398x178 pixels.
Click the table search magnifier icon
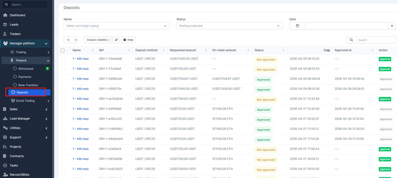[351, 40]
